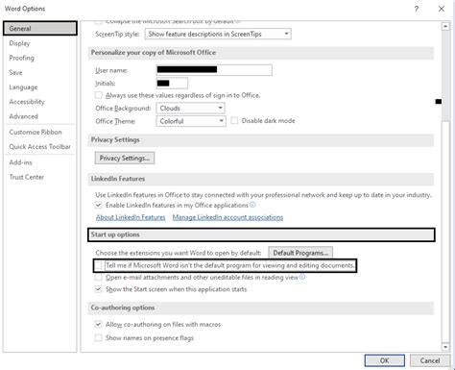Close the Word Options dialog
Image resolution: width=455 pixels, height=370 pixels.
[x=442, y=9]
